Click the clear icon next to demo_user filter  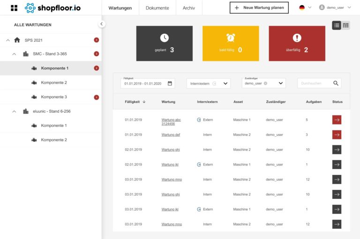tap(265, 83)
